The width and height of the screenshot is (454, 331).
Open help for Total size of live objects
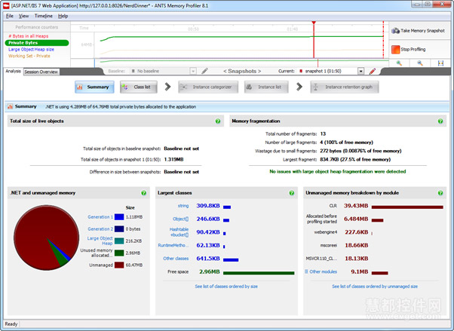218,121
